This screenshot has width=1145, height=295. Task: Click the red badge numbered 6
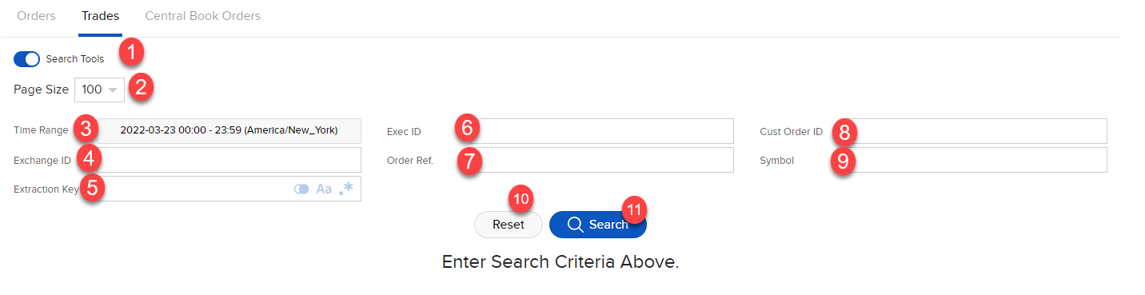point(467,127)
